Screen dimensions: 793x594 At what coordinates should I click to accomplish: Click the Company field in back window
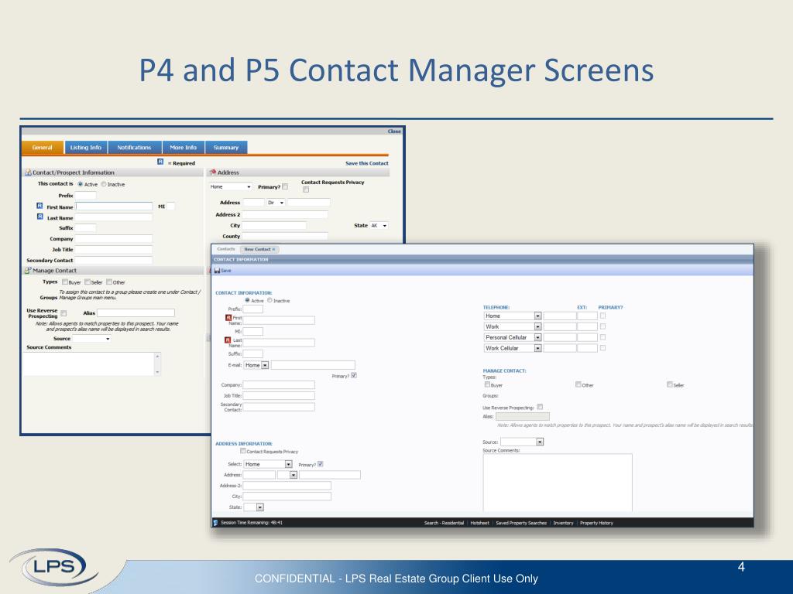click(x=114, y=239)
